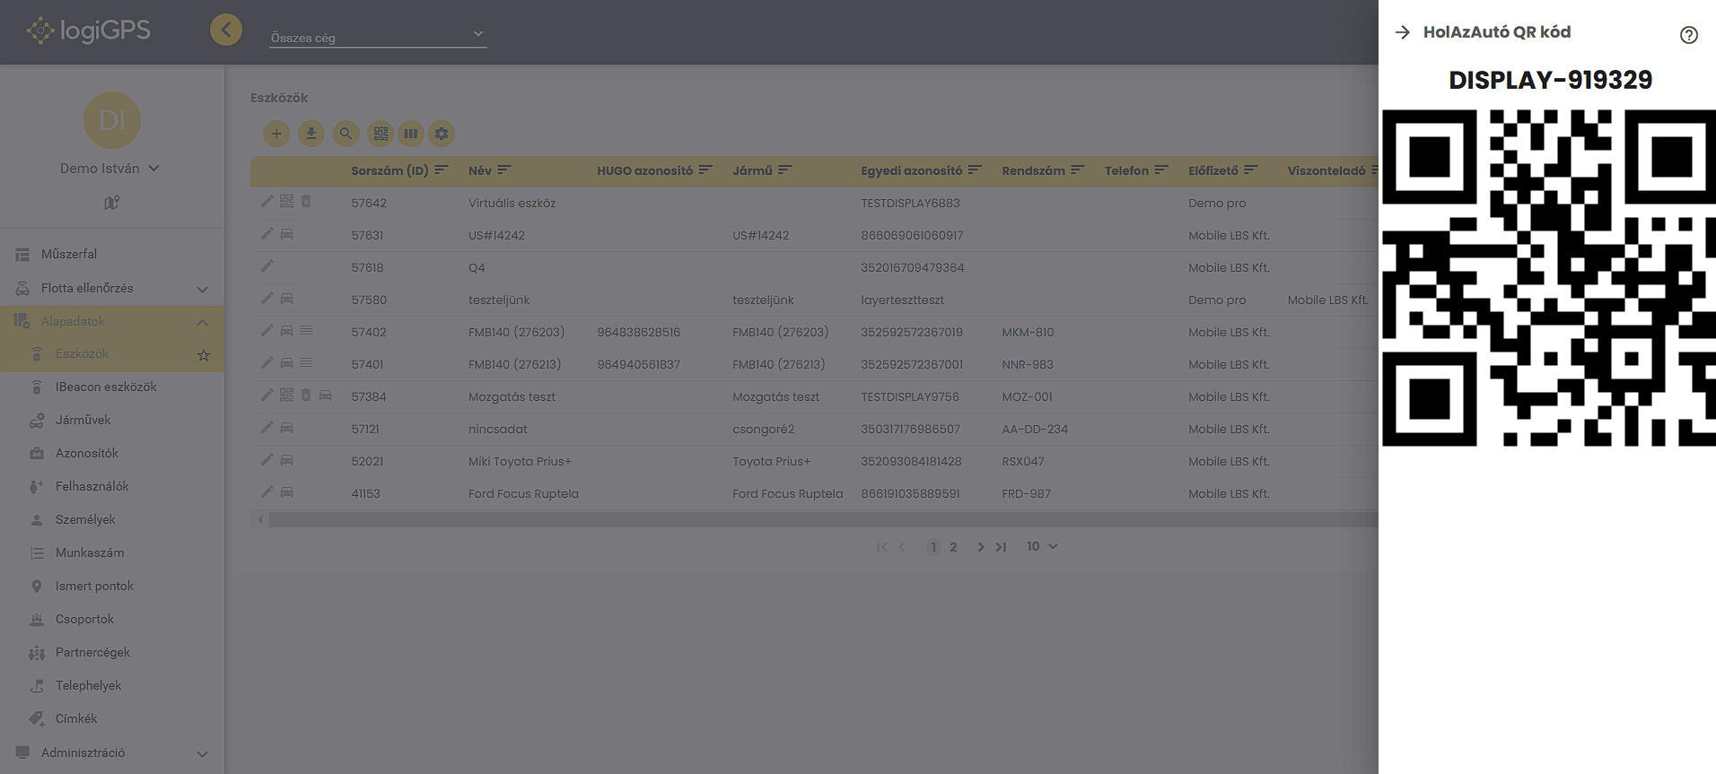Open the page size dropdown showing 10
This screenshot has height=774, width=1716.
point(1042,546)
